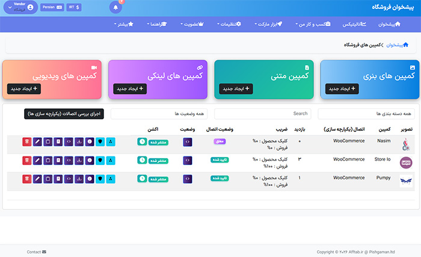Click the green clock icon in the Pumpy row

(x=142, y=178)
